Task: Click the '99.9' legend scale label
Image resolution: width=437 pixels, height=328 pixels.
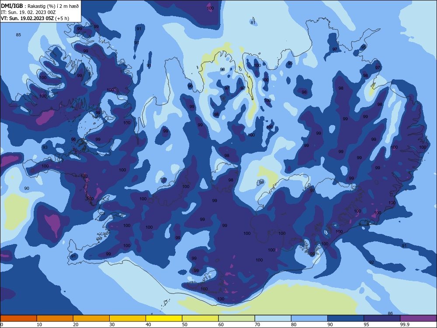Action: tap(405, 325)
